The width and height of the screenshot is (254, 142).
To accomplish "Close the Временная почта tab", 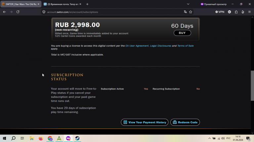I will pyautogui.click(x=80, y=4).
